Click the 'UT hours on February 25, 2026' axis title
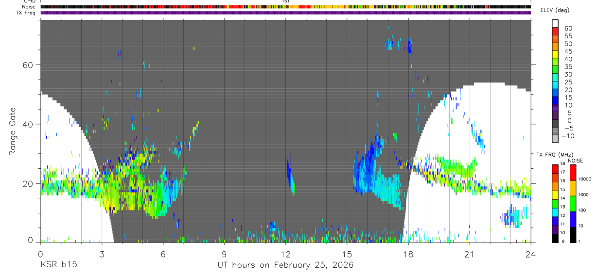Screen dimensions: 597x275 coord(285,265)
